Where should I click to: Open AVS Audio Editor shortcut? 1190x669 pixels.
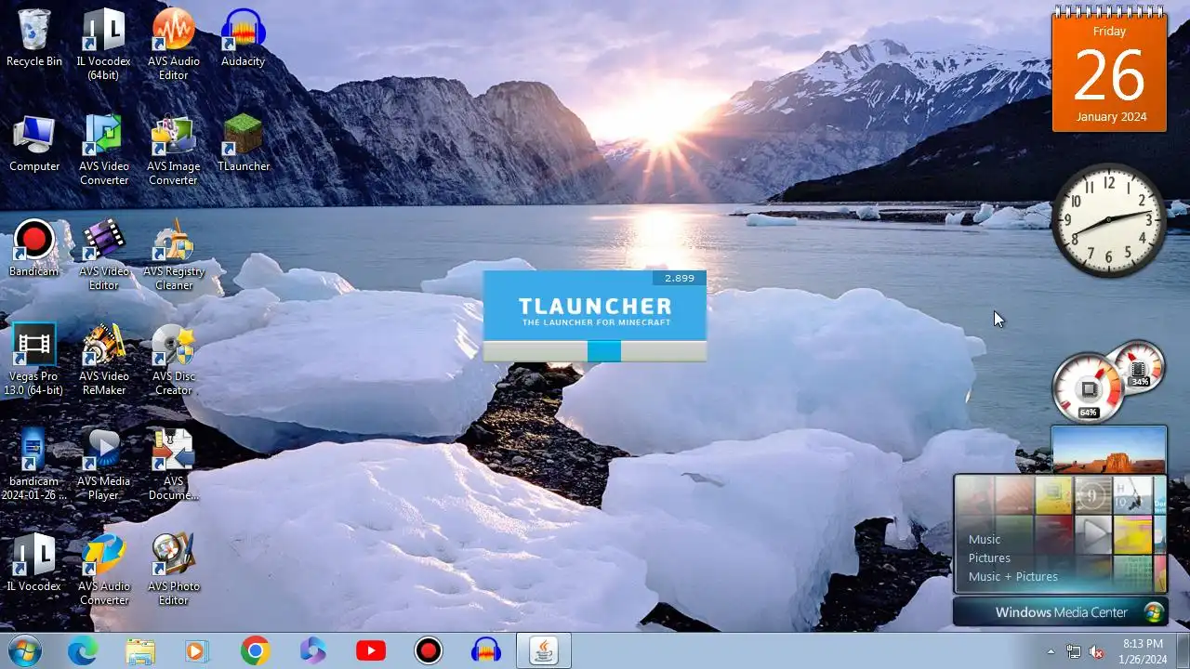[173, 45]
